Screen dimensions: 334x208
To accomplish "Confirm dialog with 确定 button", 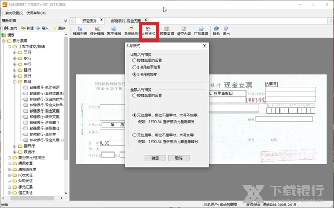I will (155, 158).
